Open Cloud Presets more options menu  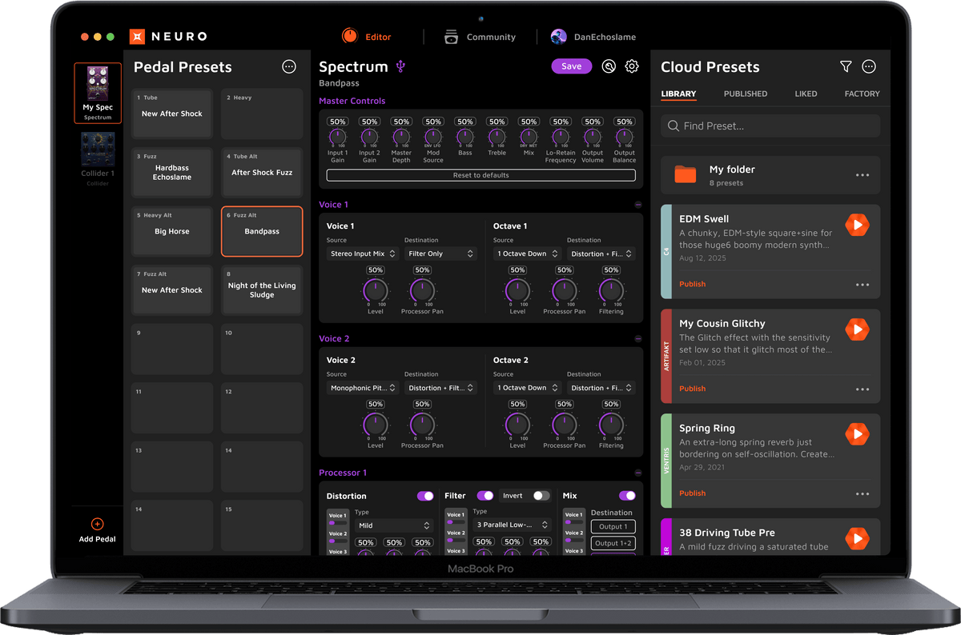[x=869, y=67]
